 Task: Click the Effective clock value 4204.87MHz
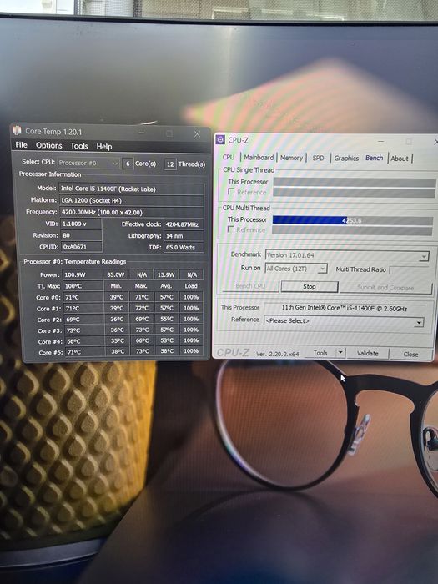(184, 224)
